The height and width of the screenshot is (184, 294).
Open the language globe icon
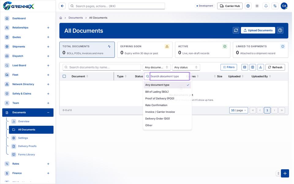248,6
